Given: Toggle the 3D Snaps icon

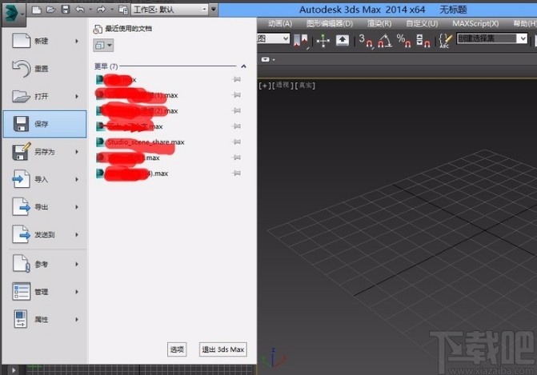Looking at the screenshot, I should coord(366,41).
